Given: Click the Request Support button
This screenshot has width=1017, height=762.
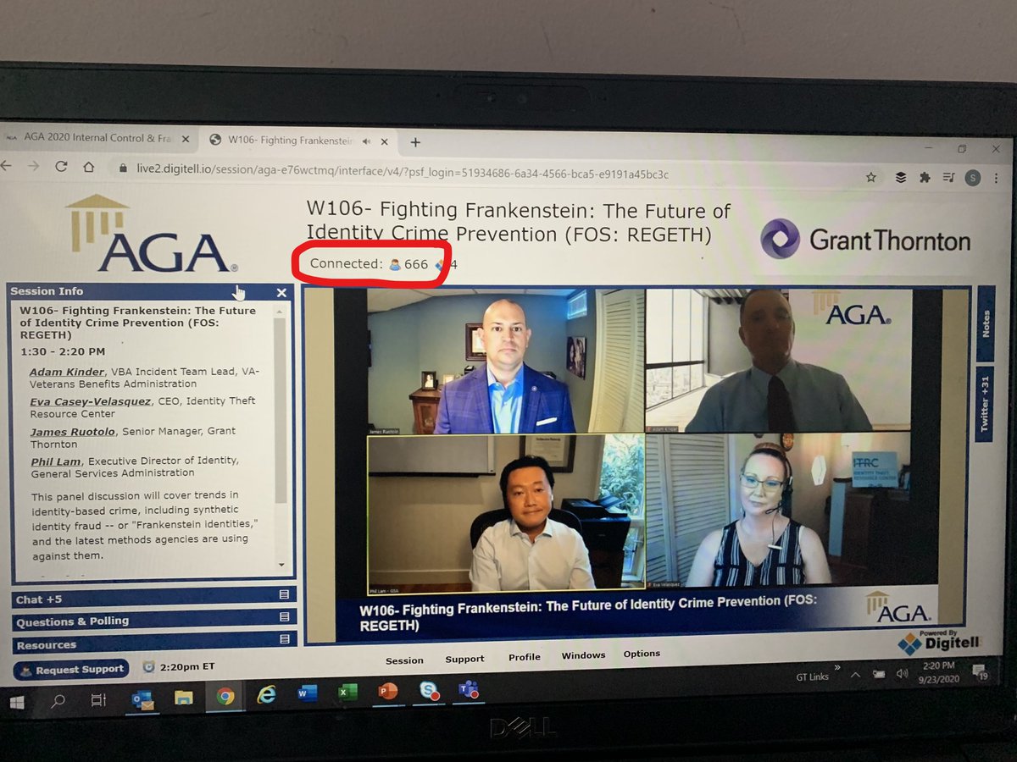Looking at the screenshot, I should (71, 670).
